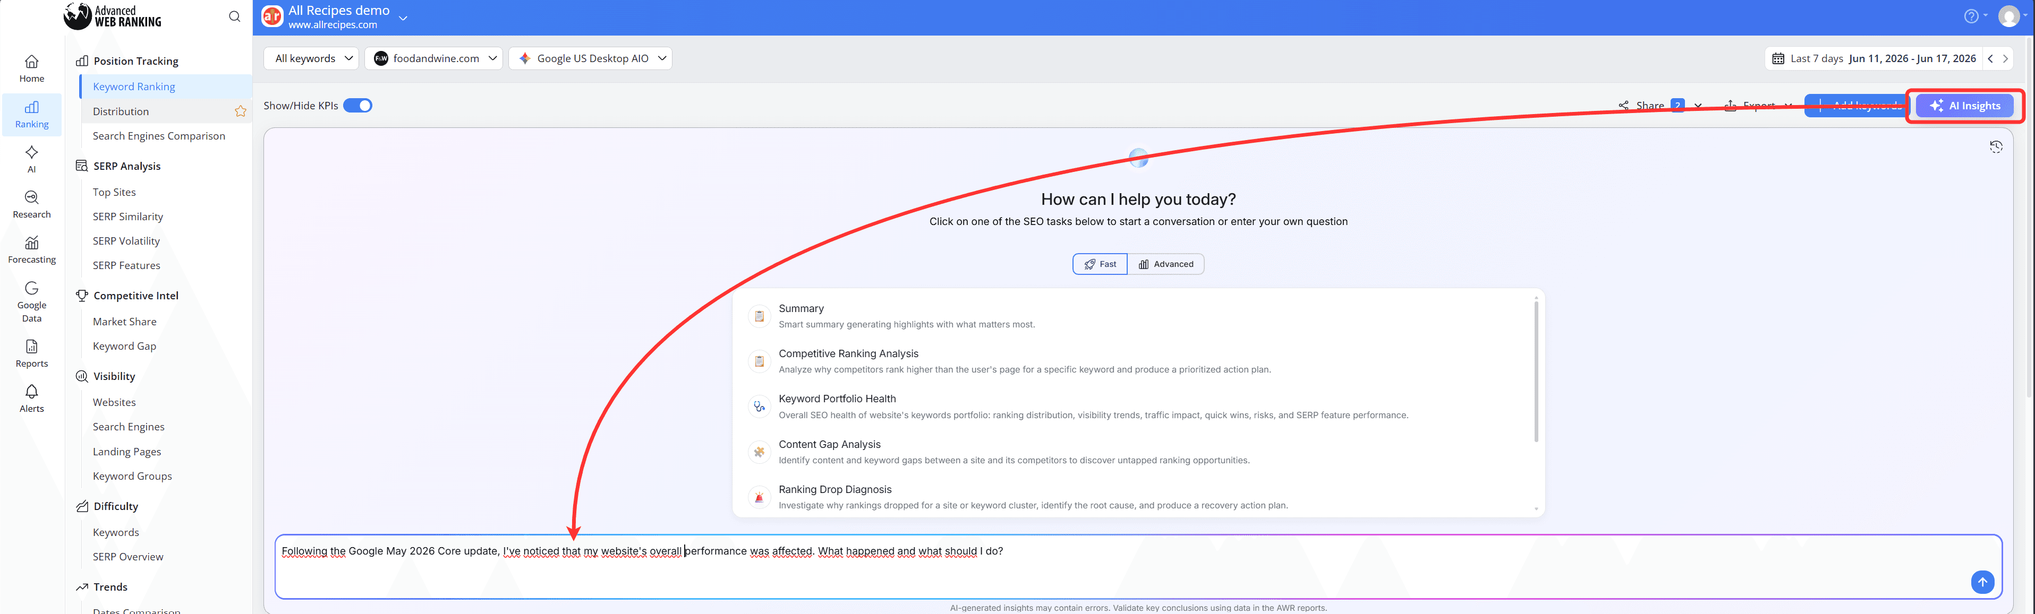This screenshot has width=2035, height=614.
Task: Open the chat history icon
Action: point(1996,147)
